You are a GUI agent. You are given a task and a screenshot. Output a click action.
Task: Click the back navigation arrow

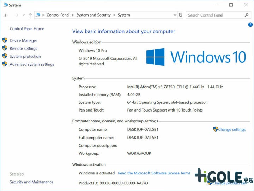[6, 15]
